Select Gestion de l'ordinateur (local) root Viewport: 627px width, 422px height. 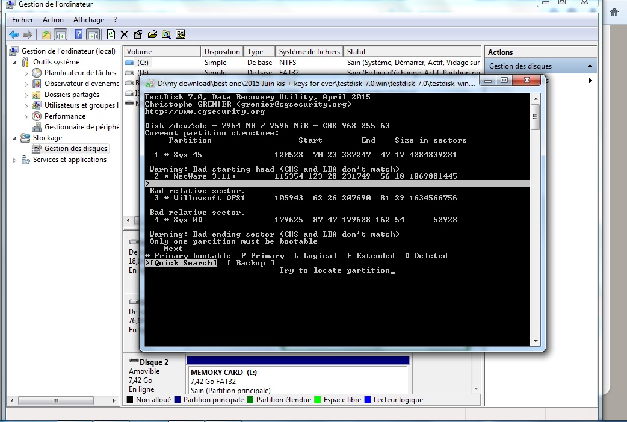(x=69, y=51)
